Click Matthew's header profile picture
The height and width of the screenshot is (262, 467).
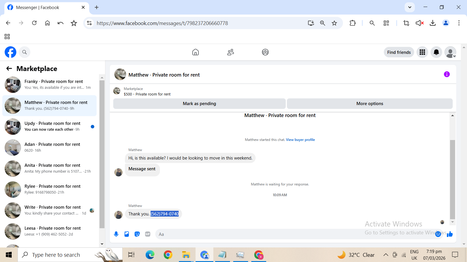coord(120,74)
